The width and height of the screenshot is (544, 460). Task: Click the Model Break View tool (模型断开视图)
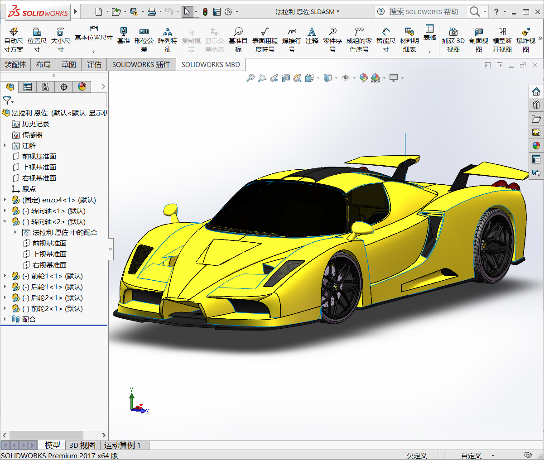502,39
